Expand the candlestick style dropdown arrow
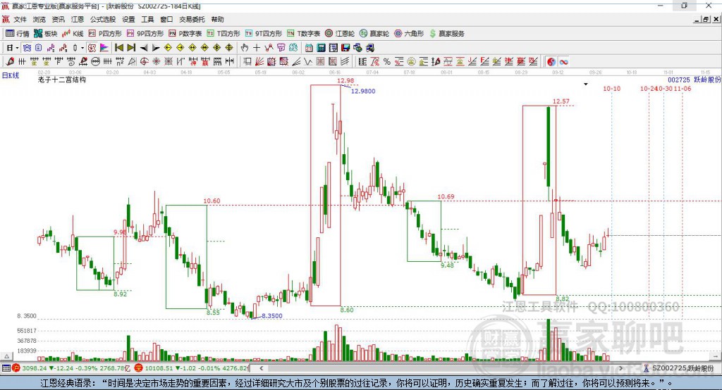The width and height of the screenshot is (722, 390). tap(82, 48)
